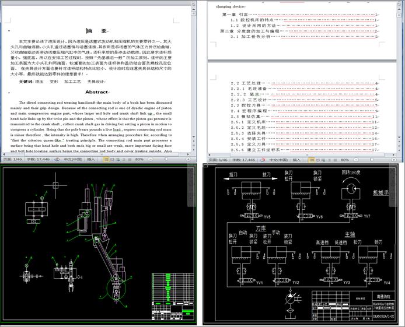Click horizontal scrollbar right arrow in contents window
This screenshot has width=405, height=327.
pyautogui.click(x=394, y=155)
